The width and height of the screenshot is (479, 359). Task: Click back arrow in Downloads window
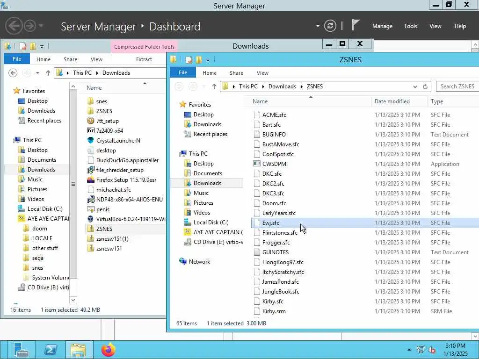13,73
